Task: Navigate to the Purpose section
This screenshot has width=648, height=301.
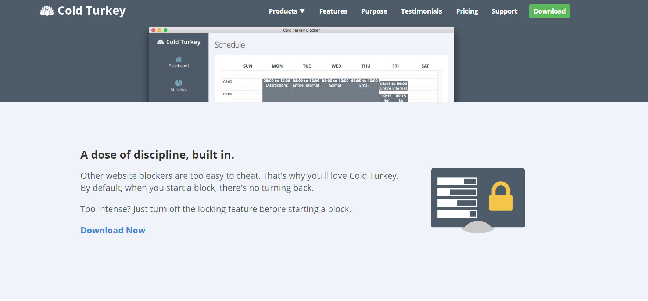Action: coord(374,11)
